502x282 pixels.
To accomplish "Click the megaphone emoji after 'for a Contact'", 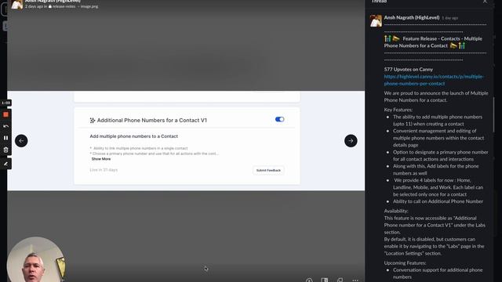I will pyautogui.click(x=453, y=45).
